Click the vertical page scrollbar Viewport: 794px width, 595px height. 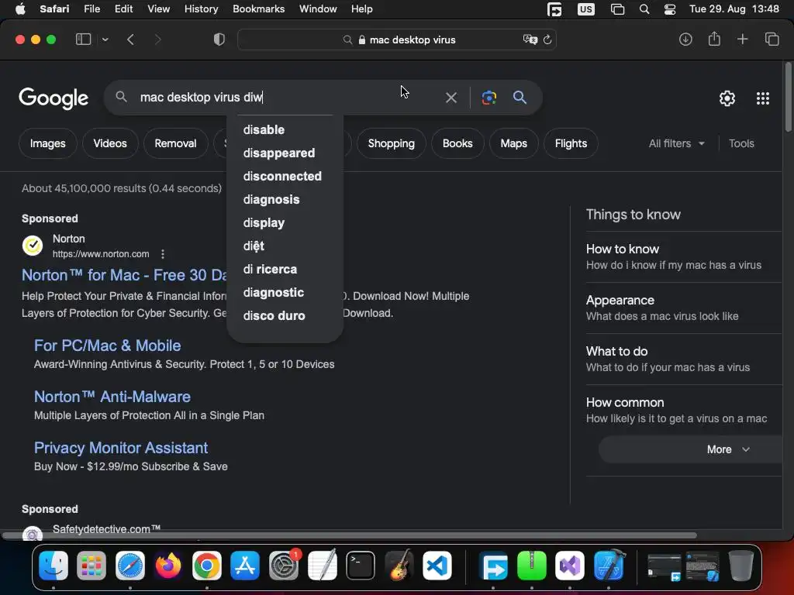(788, 97)
